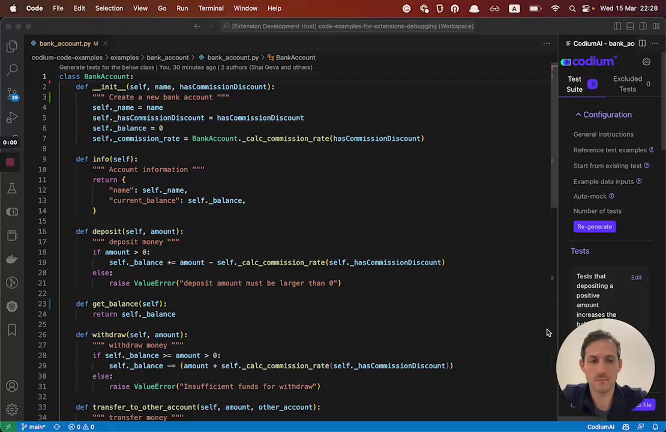Click the Re-generate button
This screenshot has height=432, width=666.
[x=594, y=227]
